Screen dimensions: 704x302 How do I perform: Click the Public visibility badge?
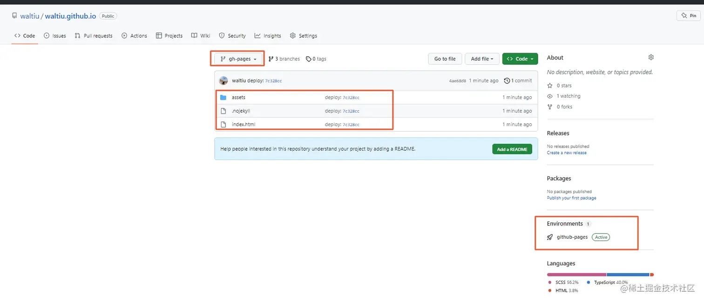108,16
